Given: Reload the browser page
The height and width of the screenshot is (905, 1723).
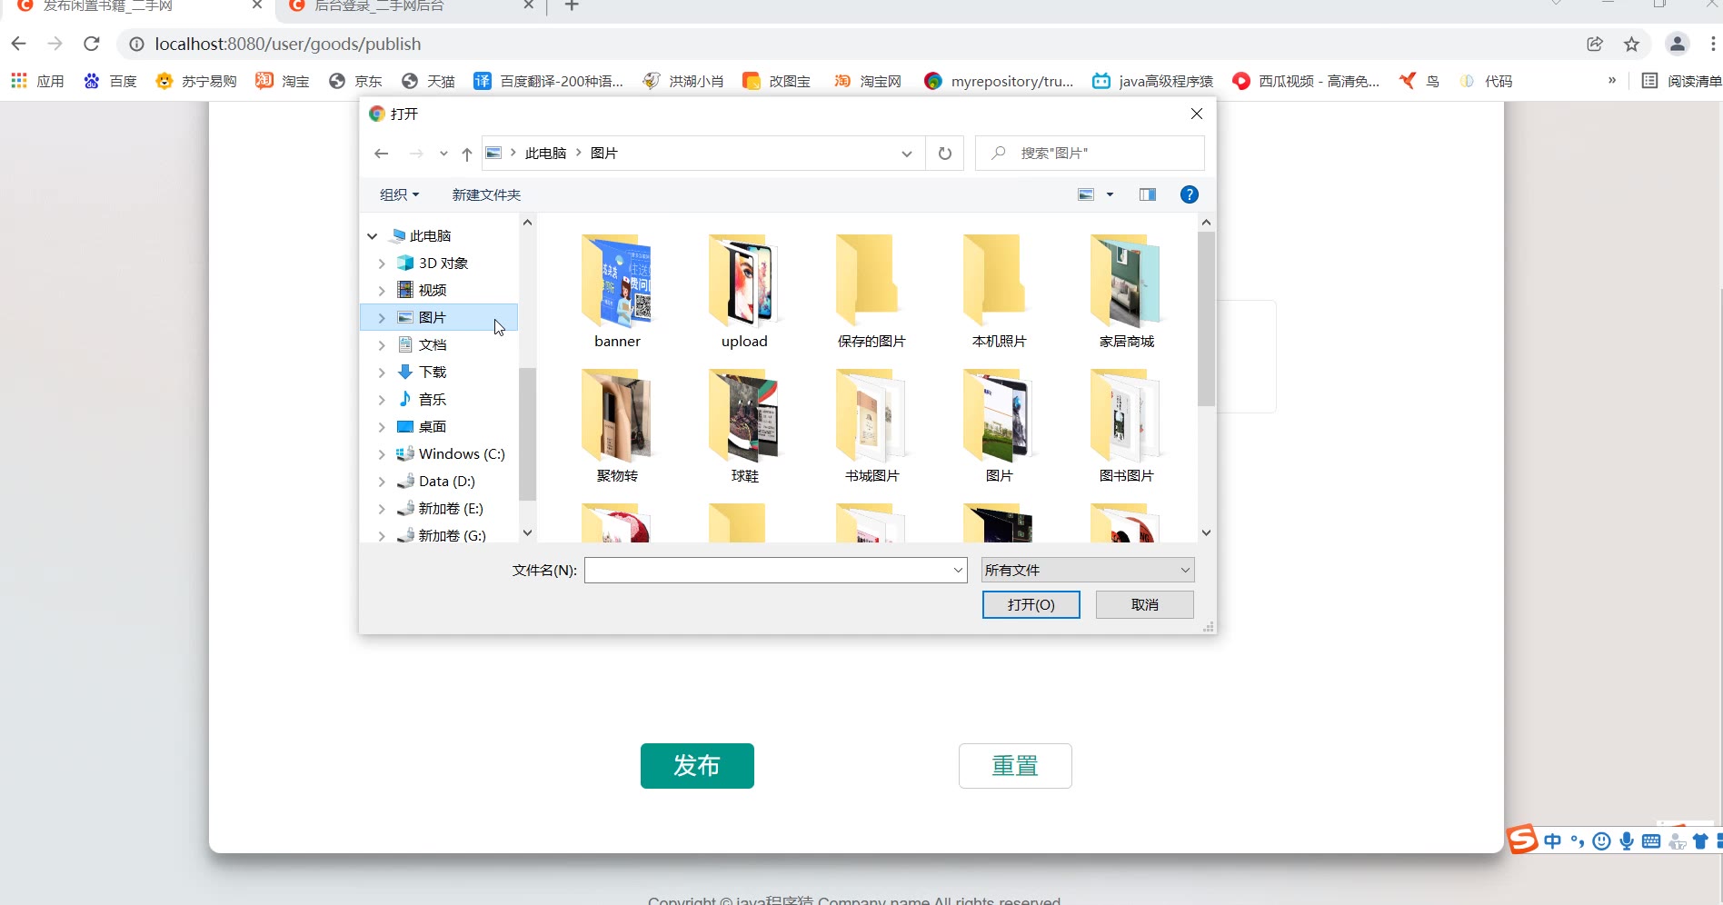Looking at the screenshot, I should 91,44.
